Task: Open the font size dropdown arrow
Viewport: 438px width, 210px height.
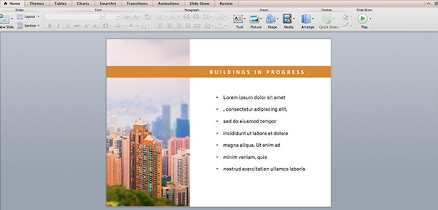Action: 118,17
